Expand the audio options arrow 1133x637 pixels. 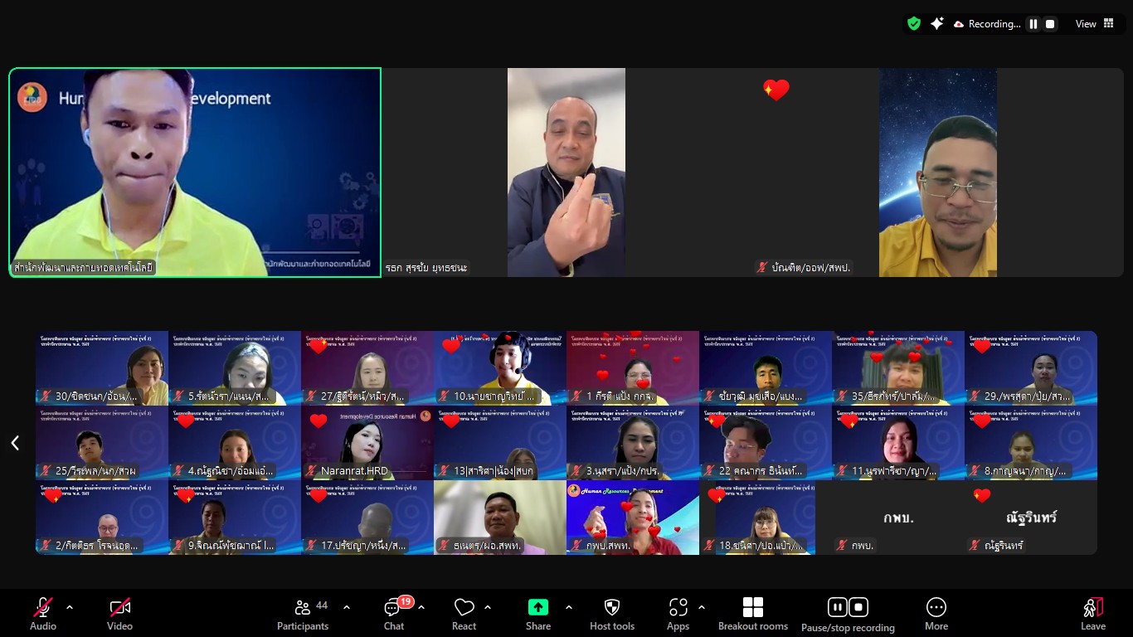[x=70, y=607]
